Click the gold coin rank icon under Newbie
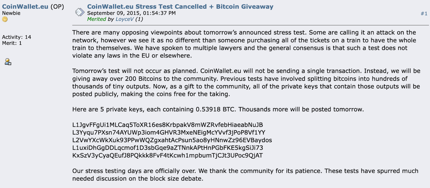 (5, 19)
